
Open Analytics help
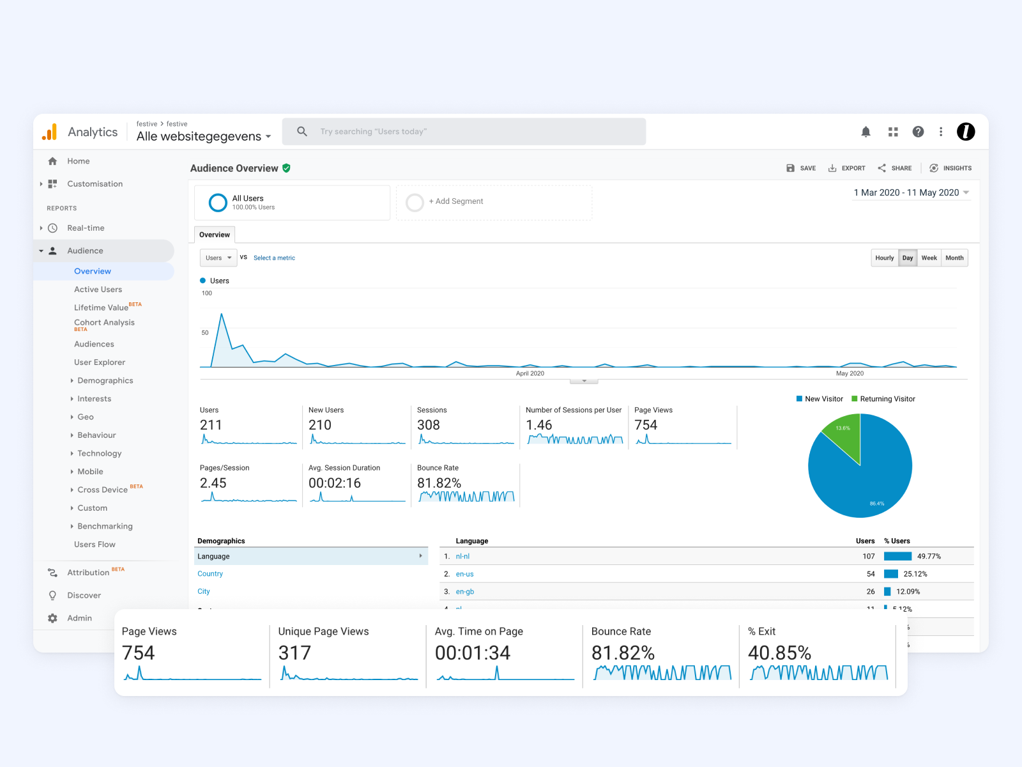918,132
